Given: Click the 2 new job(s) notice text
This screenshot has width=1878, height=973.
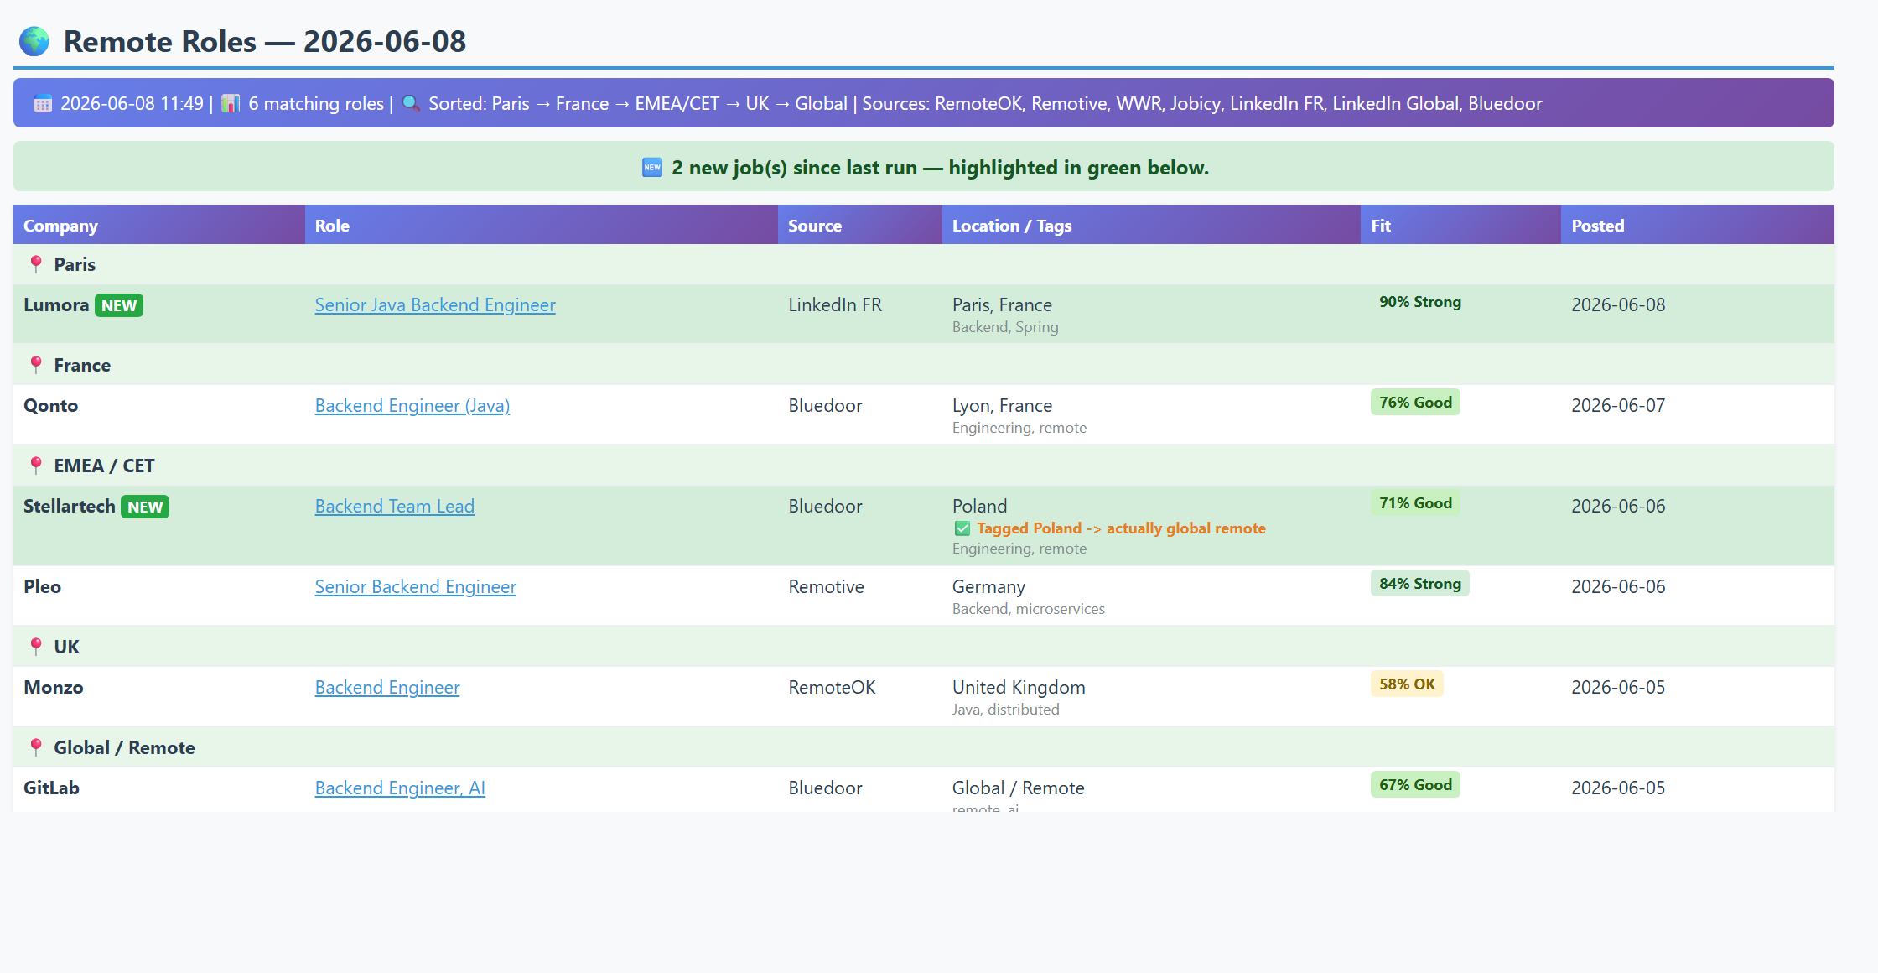Looking at the screenshot, I should 941,168.
